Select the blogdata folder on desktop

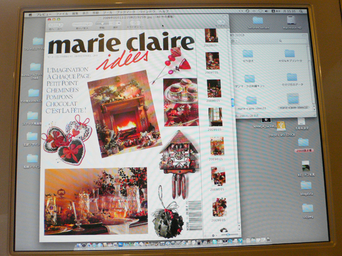[306, 188]
